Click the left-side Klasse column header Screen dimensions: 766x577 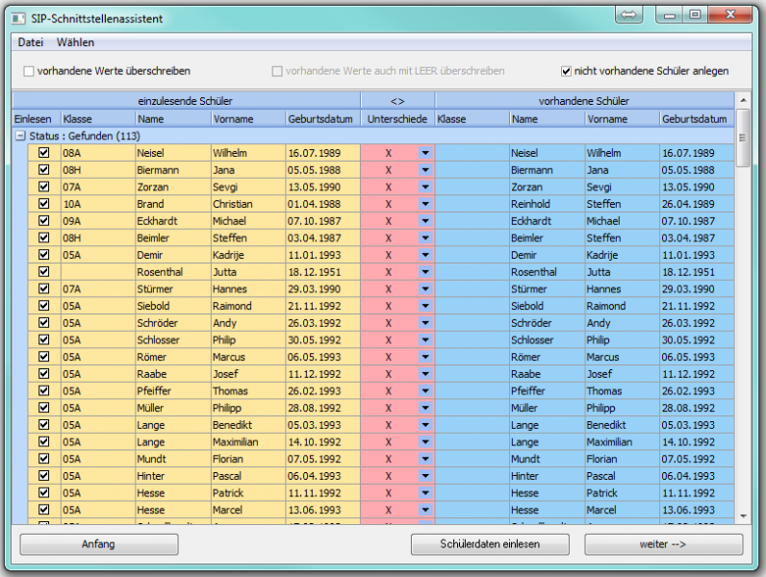[98, 118]
